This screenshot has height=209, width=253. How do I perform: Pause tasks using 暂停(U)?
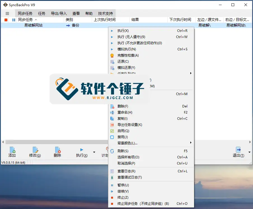(x=122, y=185)
